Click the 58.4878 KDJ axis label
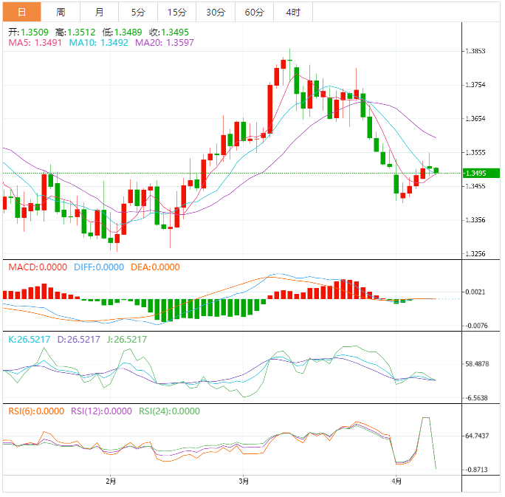This screenshot has width=505, height=497. point(477,364)
